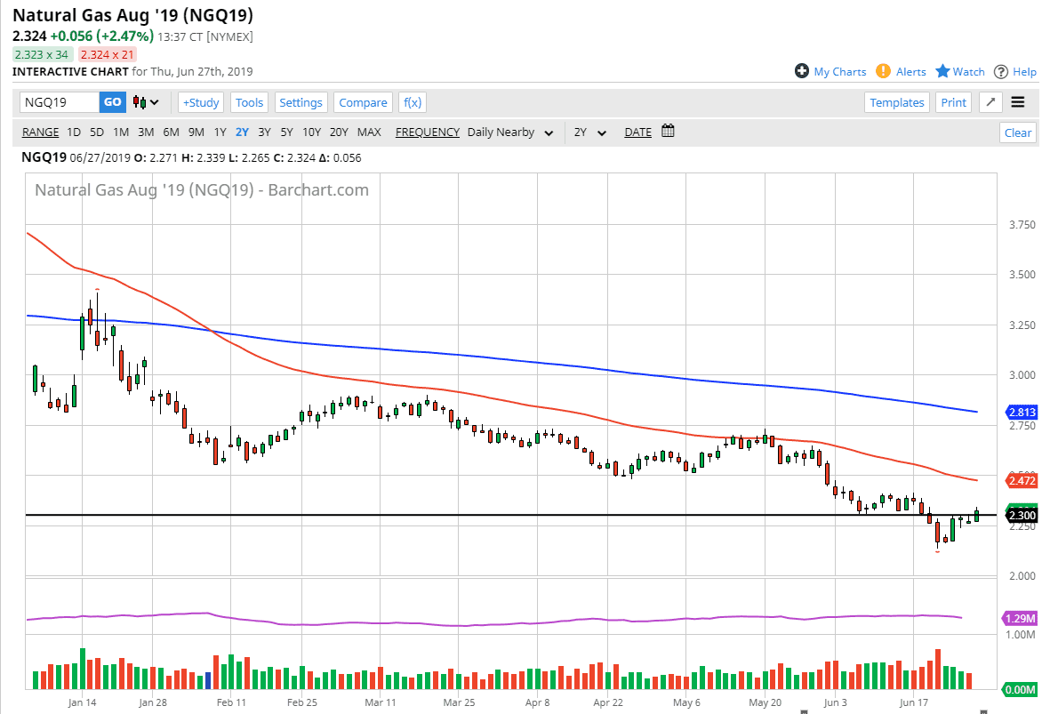Select the 9M range
Image resolution: width=1042 pixels, height=714 pixels.
coord(196,132)
